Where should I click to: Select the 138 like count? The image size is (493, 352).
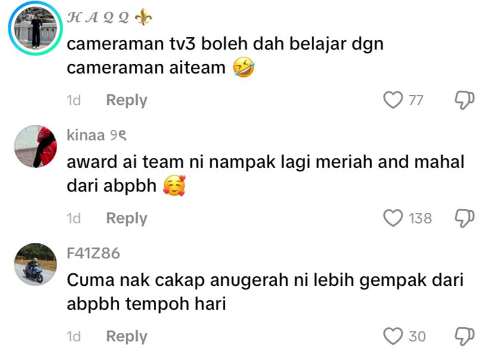click(x=420, y=218)
